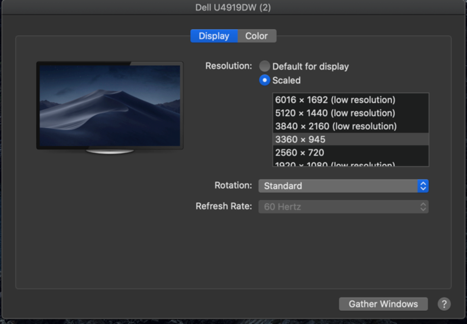Screen dimensions: 467x324
Task: Select the Default for display radio button
Action: click(x=264, y=66)
